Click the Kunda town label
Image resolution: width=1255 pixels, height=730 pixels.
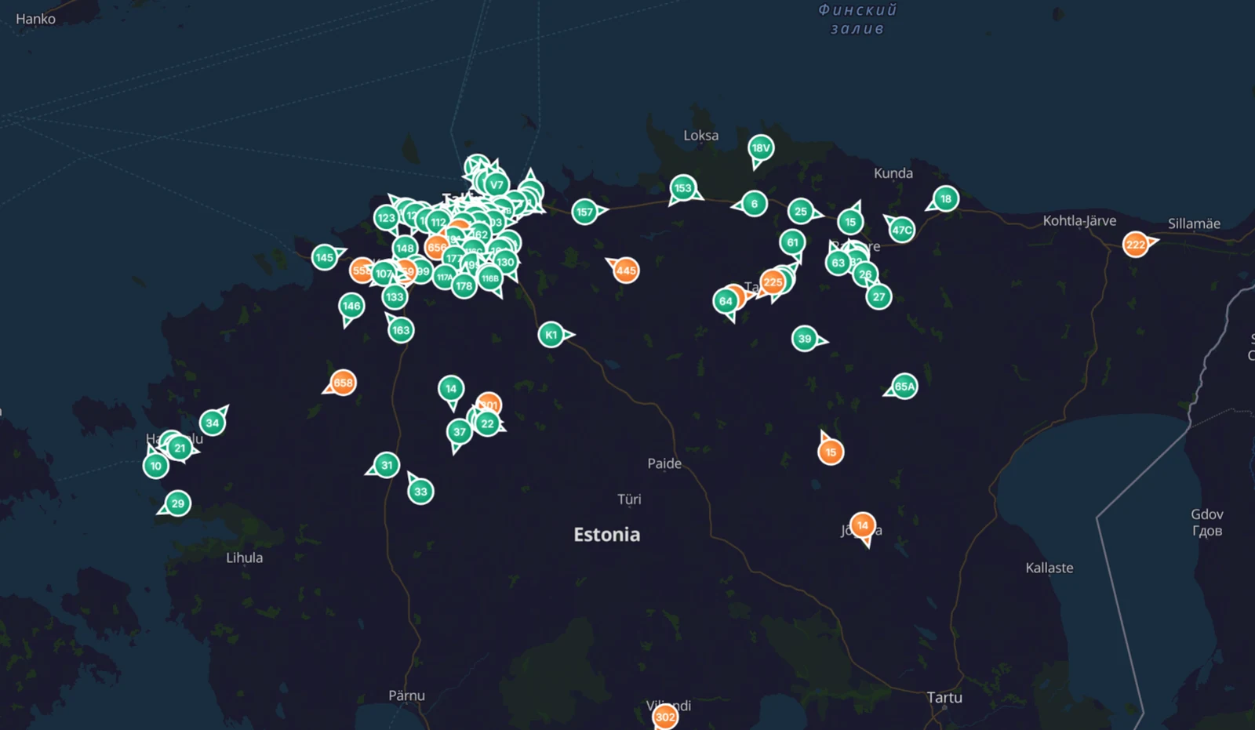click(x=893, y=173)
